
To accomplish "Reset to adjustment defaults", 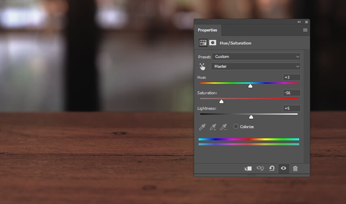I will 272,169.
